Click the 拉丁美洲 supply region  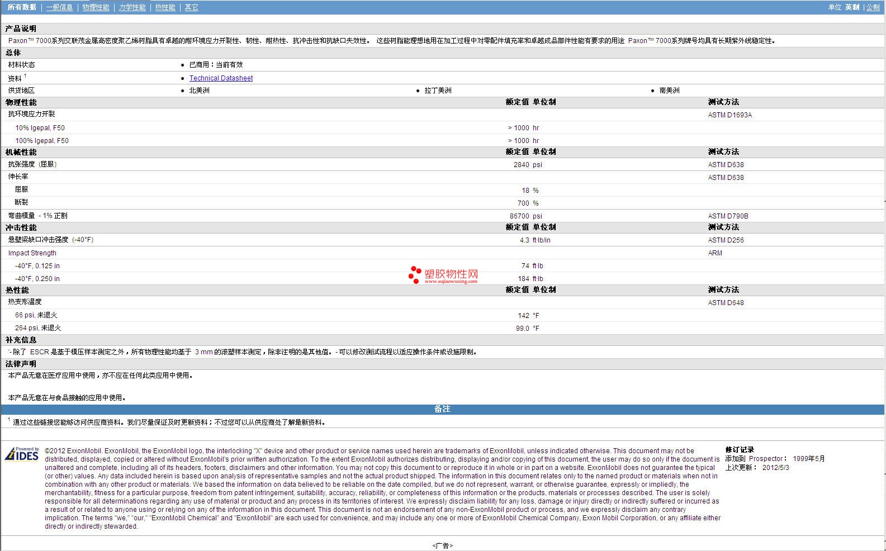click(x=438, y=91)
